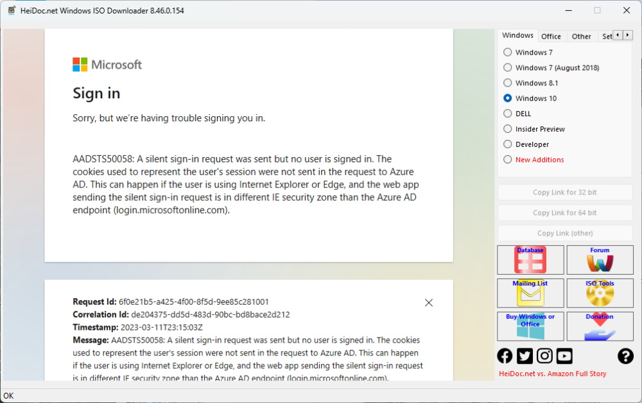Choose the Windows 8.1 radio button
This screenshot has width=642, height=403.
click(508, 83)
